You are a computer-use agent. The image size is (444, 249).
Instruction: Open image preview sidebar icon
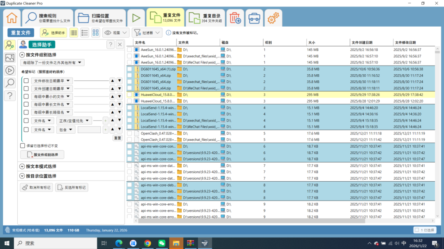9,58
